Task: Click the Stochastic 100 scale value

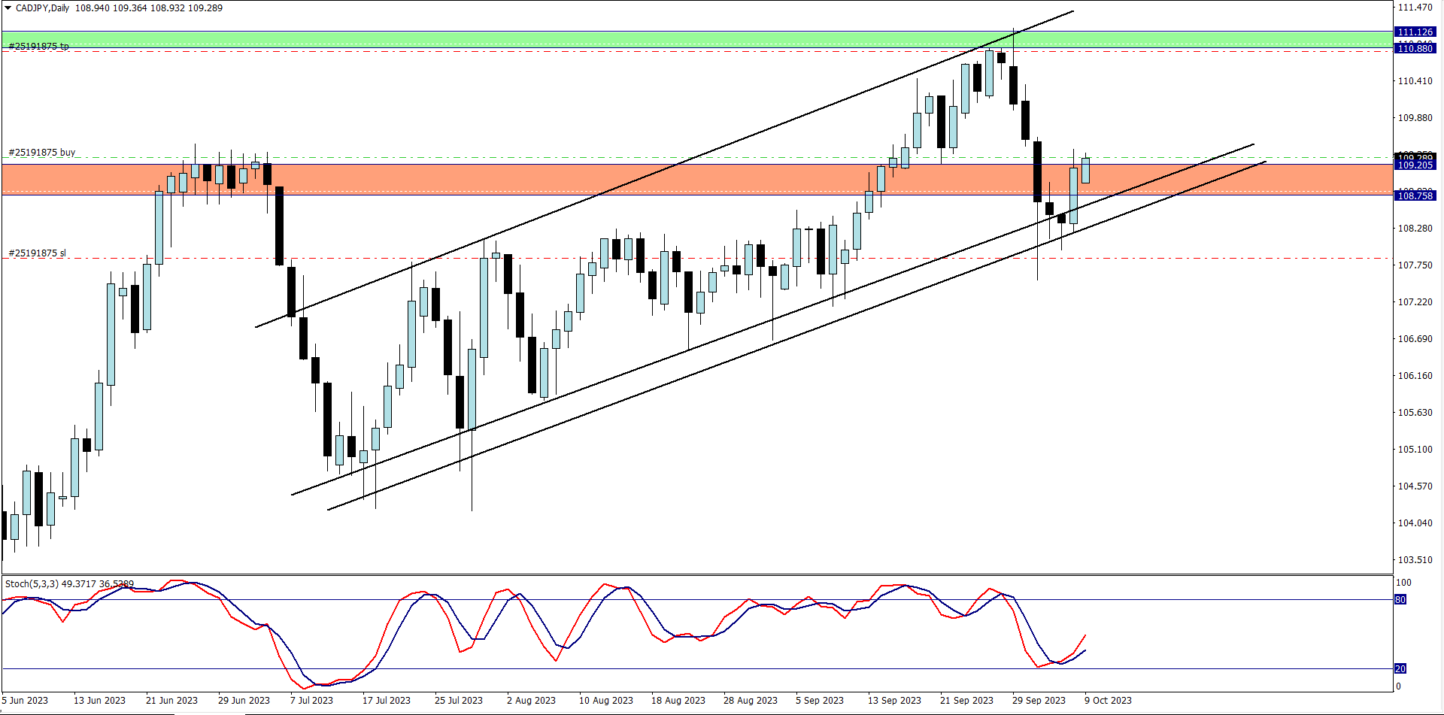Action: pos(1403,583)
